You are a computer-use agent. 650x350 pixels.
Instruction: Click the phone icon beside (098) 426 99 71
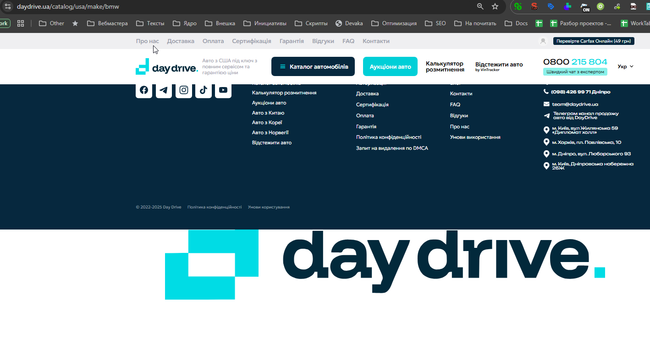tap(546, 92)
